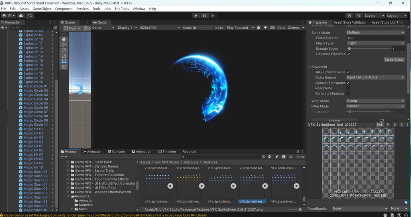Click the Sprite Editor button
Image resolution: width=411 pixels, height=217 pixels.
point(394,60)
